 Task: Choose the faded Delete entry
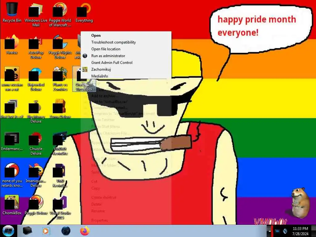click(x=126, y=204)
